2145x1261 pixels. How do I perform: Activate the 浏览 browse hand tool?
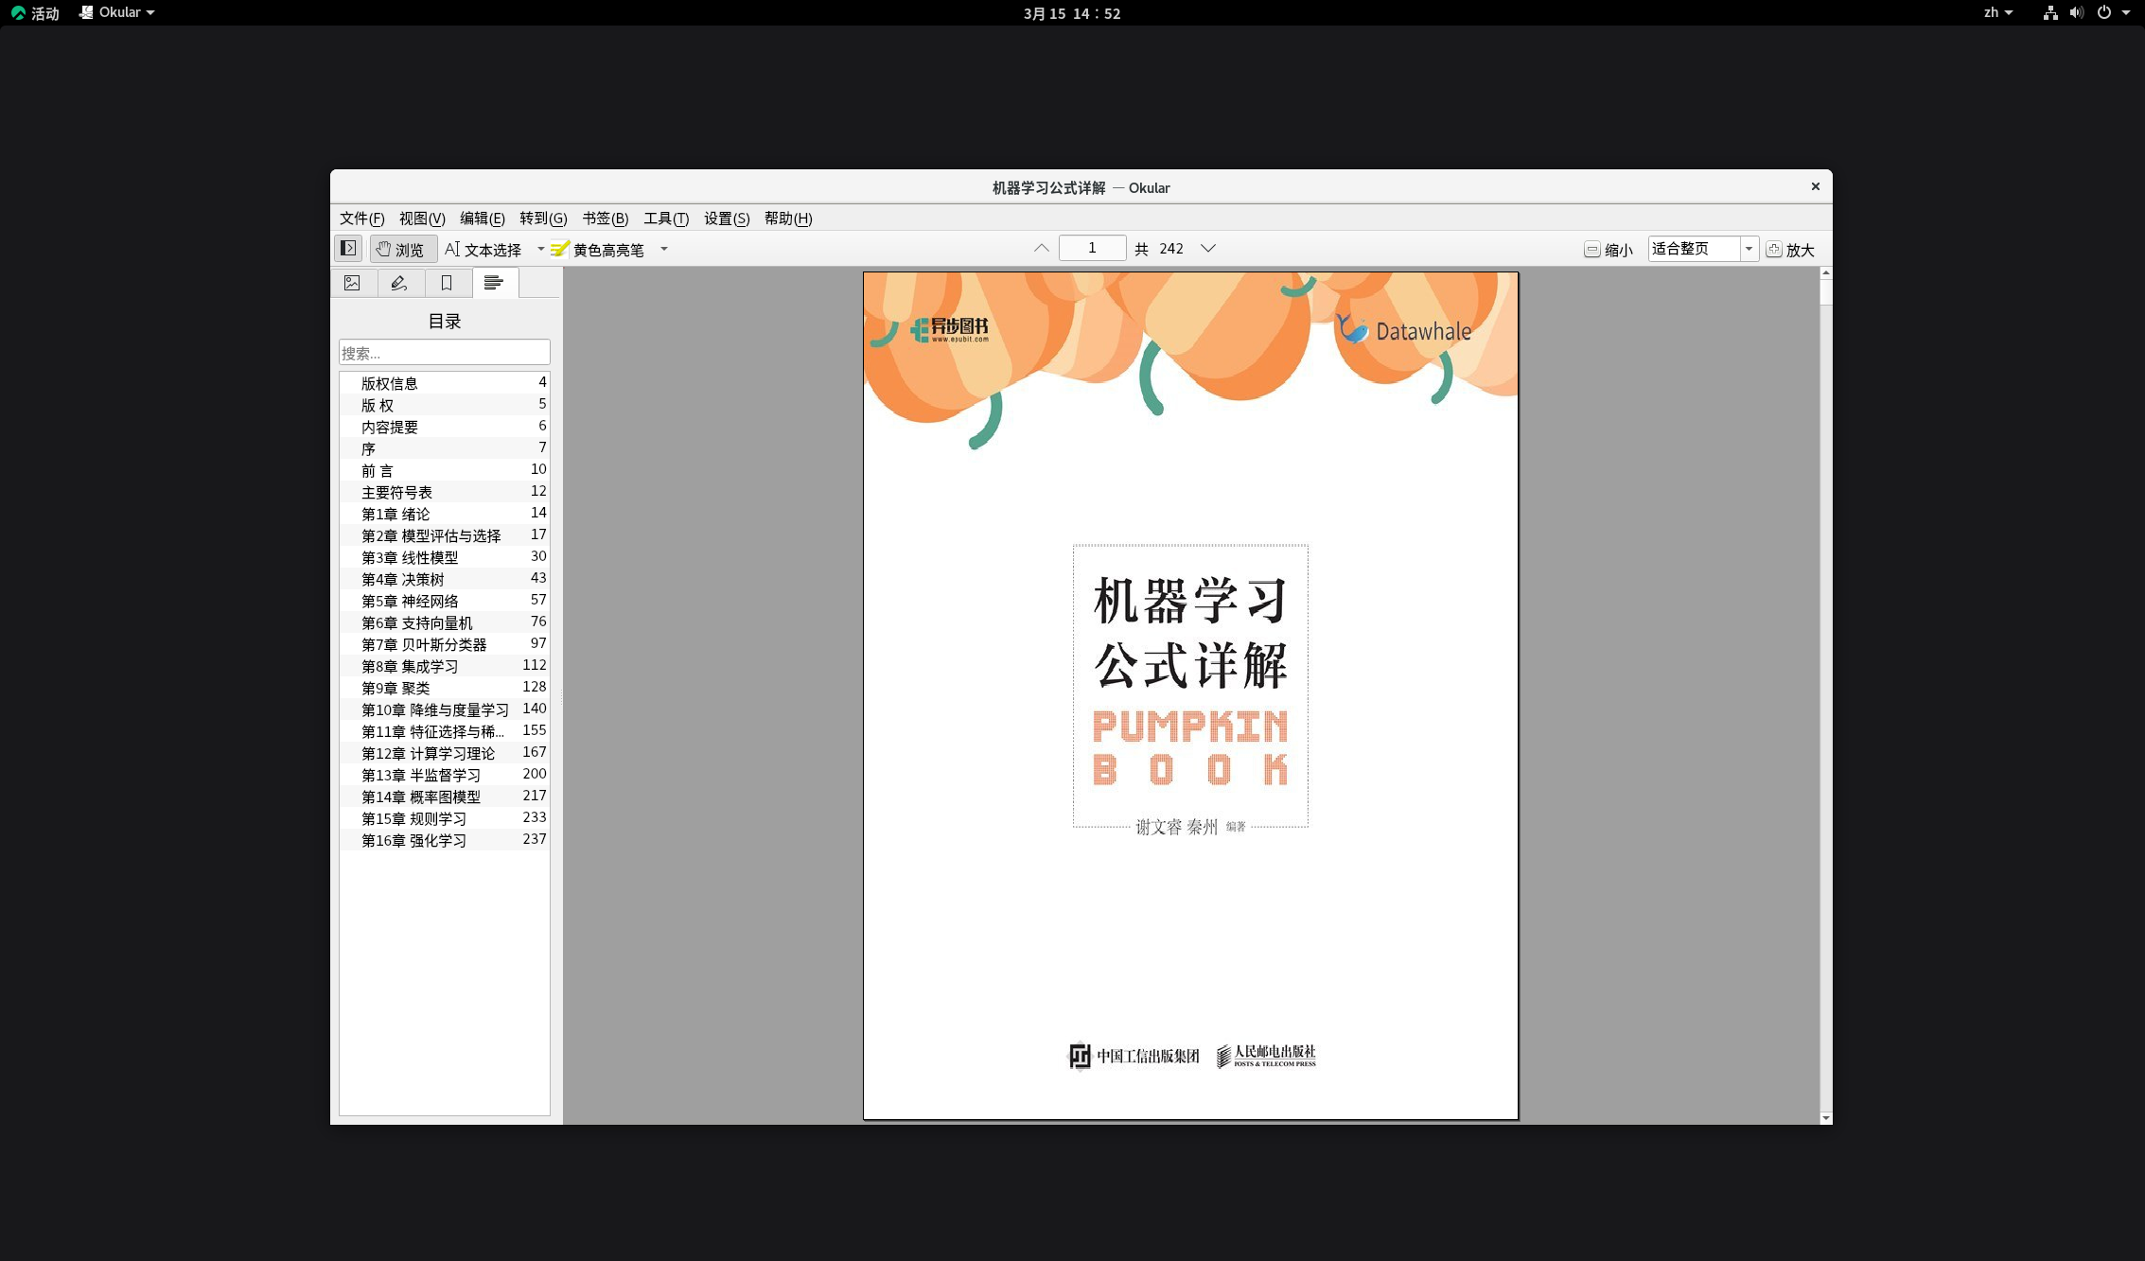[x=400, y=249]
